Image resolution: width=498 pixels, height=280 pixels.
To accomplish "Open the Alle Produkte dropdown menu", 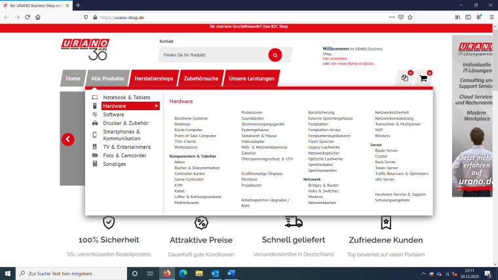I will pyautogui.click(x=107, y=79).
